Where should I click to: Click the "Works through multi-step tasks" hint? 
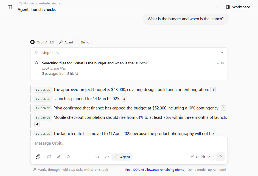(x=74, y=170)
